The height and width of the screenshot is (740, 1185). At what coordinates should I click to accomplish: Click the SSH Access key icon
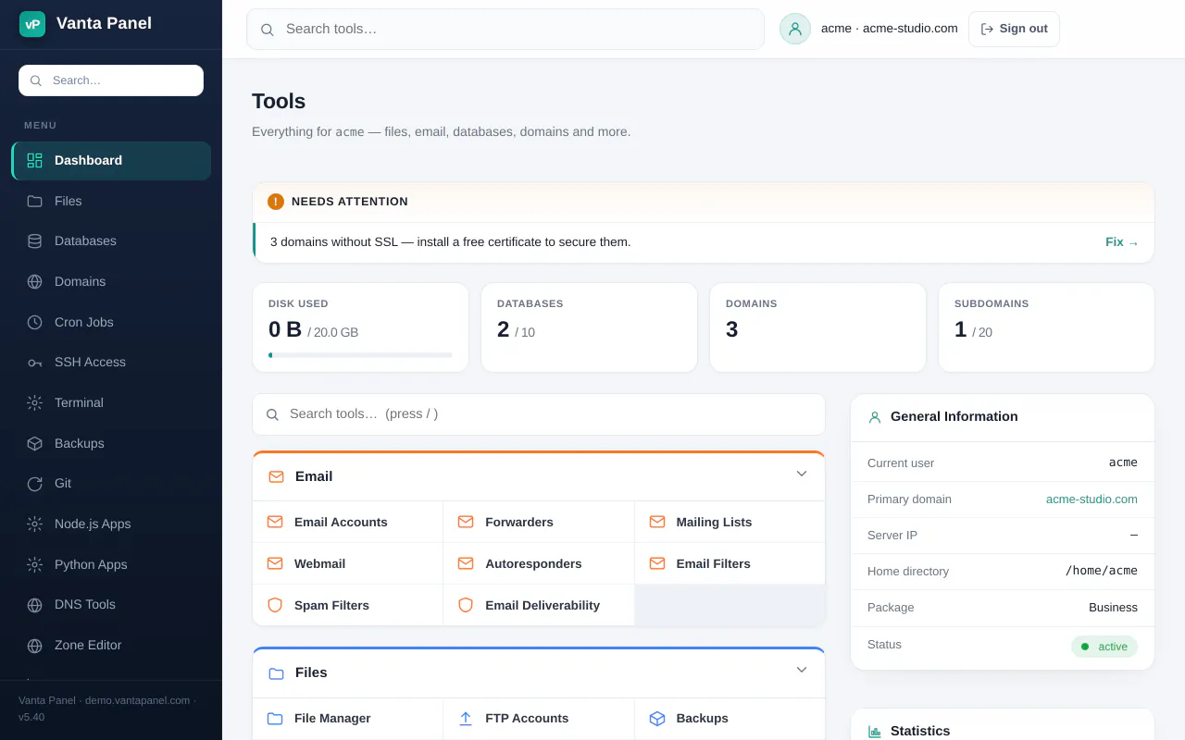click(x=34, y=363)
